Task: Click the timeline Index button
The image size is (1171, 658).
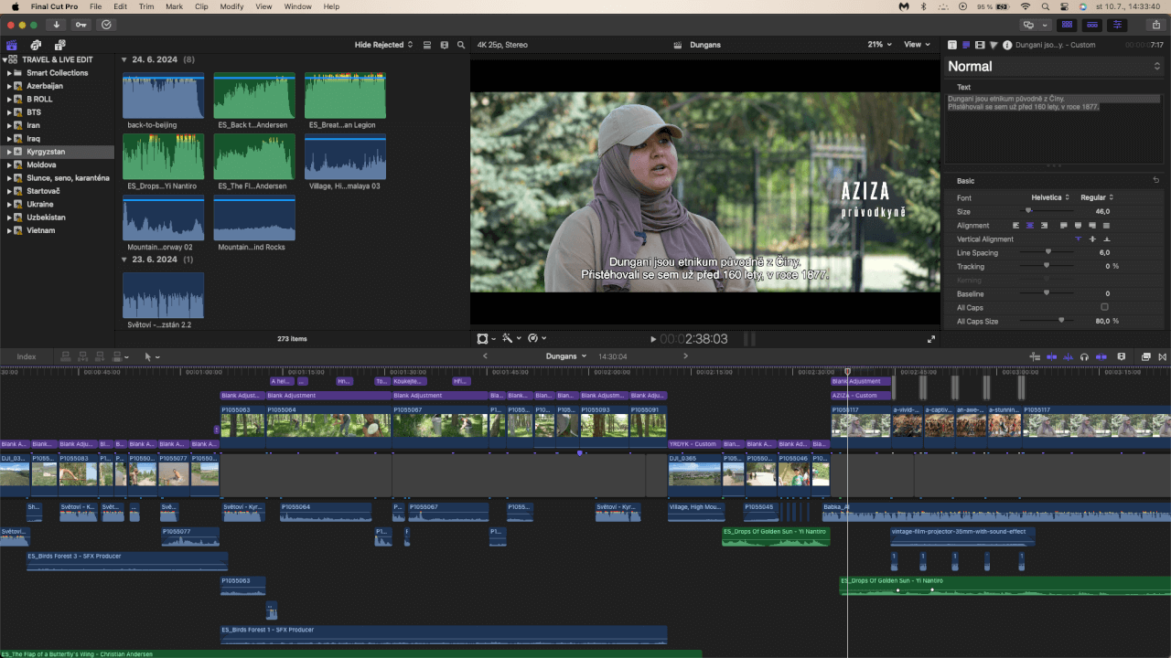Action: click(x=27, y=356)
